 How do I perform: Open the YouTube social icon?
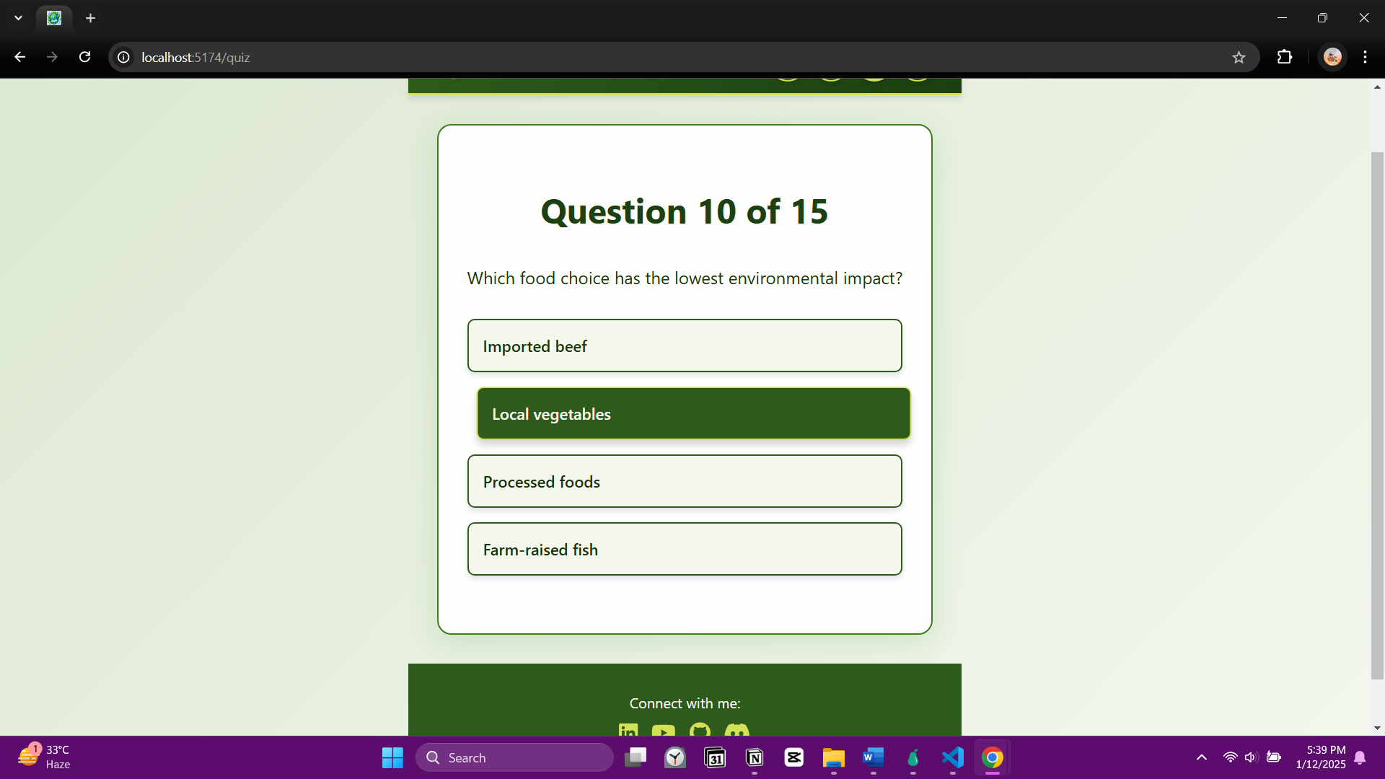coord(664,730)
